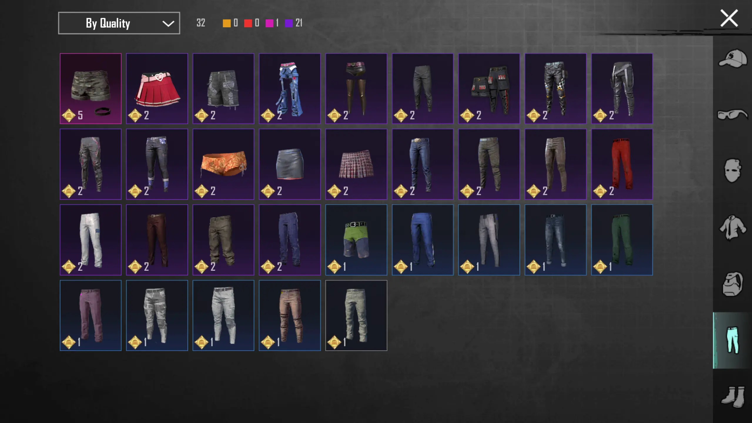Close the inventory panel with X
This screenshot has width=752, height=423.
(x=729, y=18)
